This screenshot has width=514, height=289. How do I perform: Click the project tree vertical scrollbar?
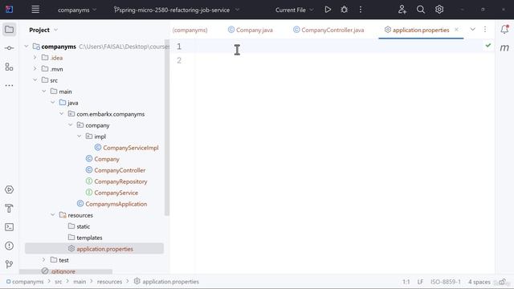point(167,128)
